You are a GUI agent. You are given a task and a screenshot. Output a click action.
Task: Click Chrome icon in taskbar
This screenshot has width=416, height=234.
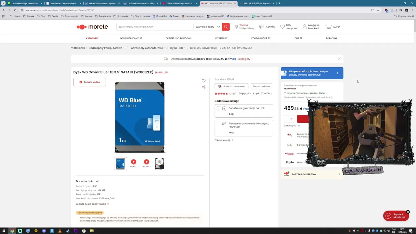[x=12, y=231]
